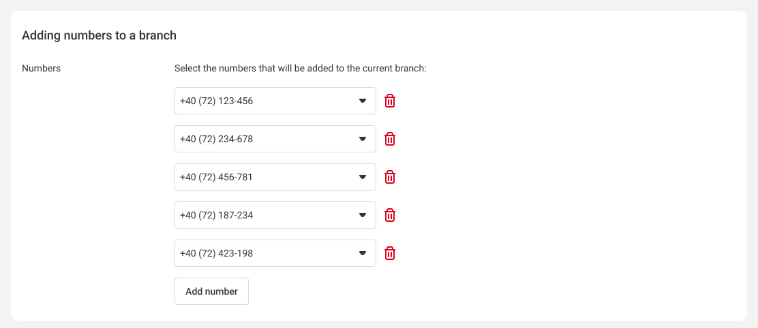Delete the +40 (72) 187-234 number
The image size is (758, 328).
point(390,215)
